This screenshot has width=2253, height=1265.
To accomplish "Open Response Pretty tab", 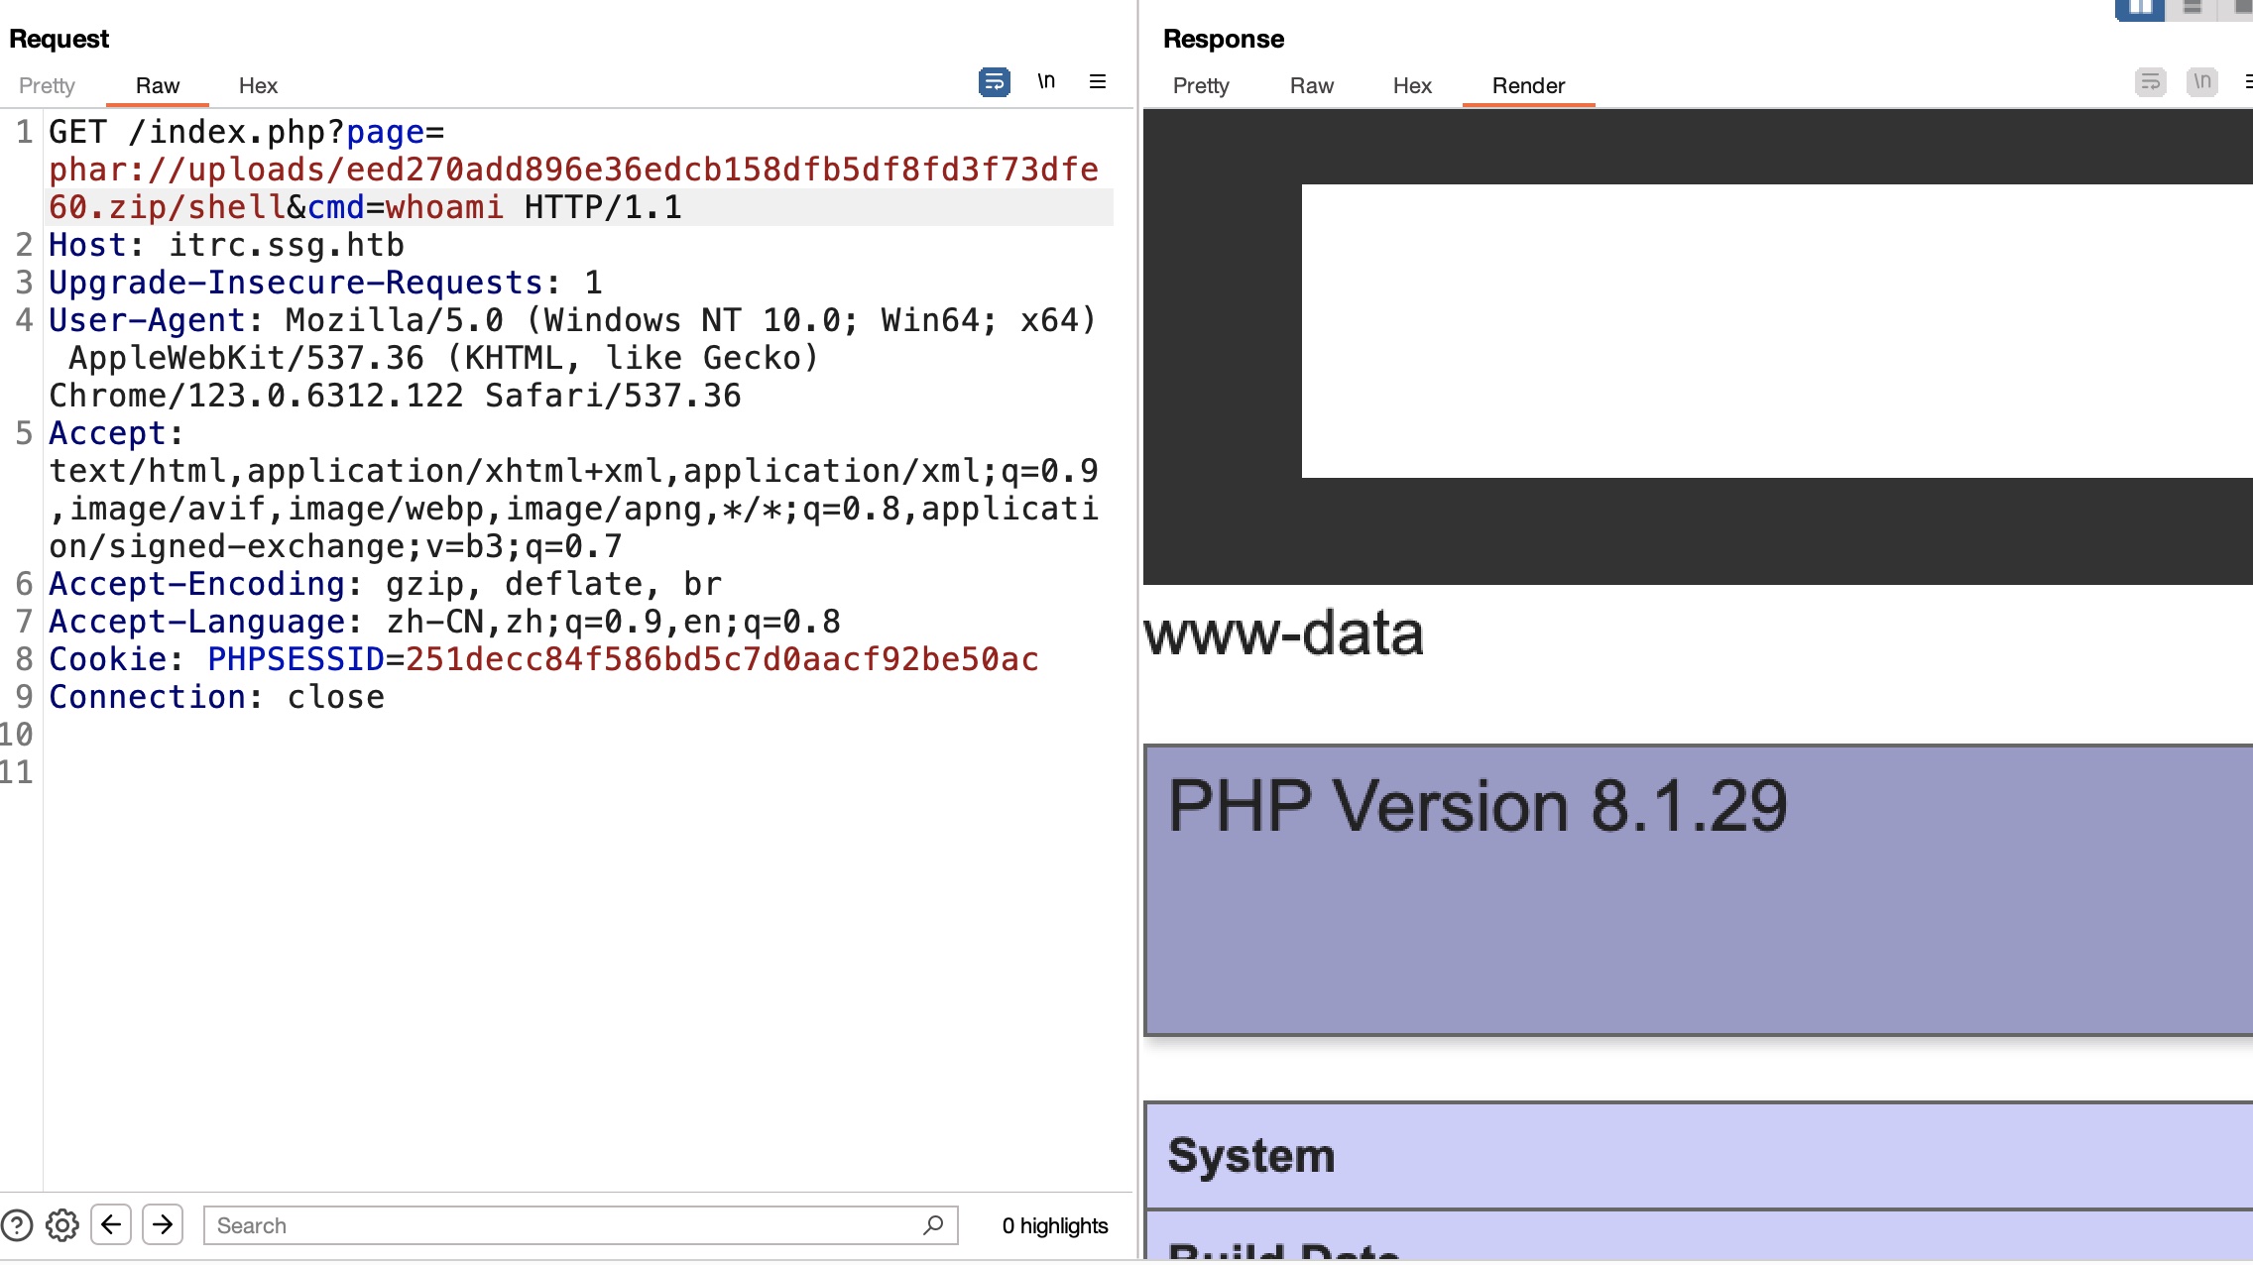I will [x=1200, y=86].
